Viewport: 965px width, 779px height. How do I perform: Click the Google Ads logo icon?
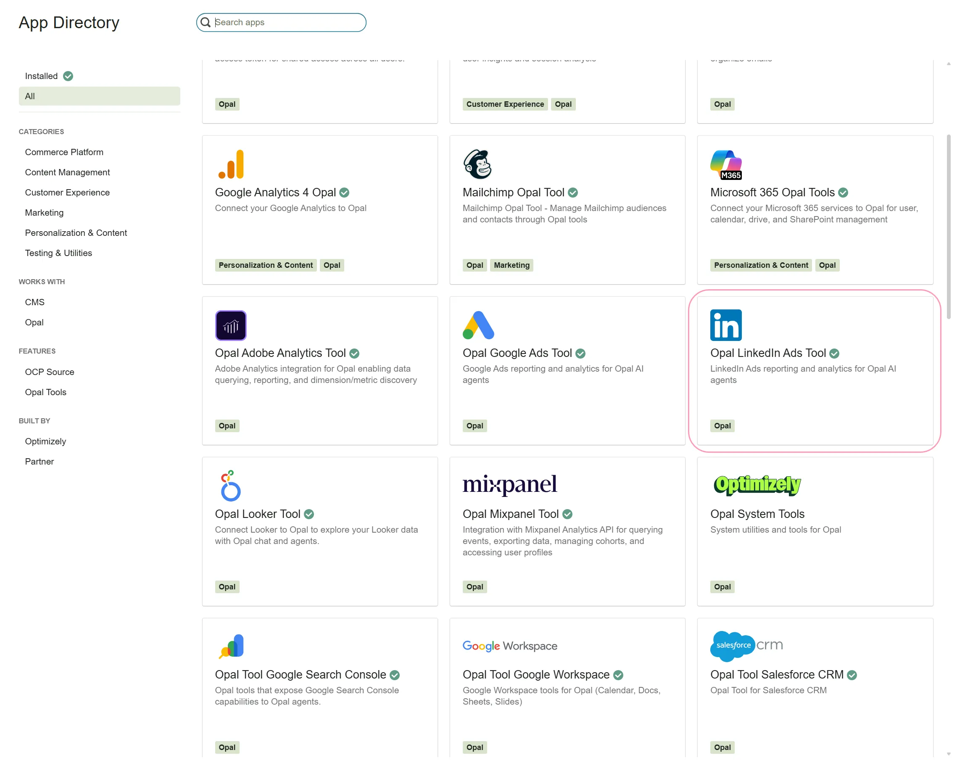pyautogui.click(x=478, y=325)
